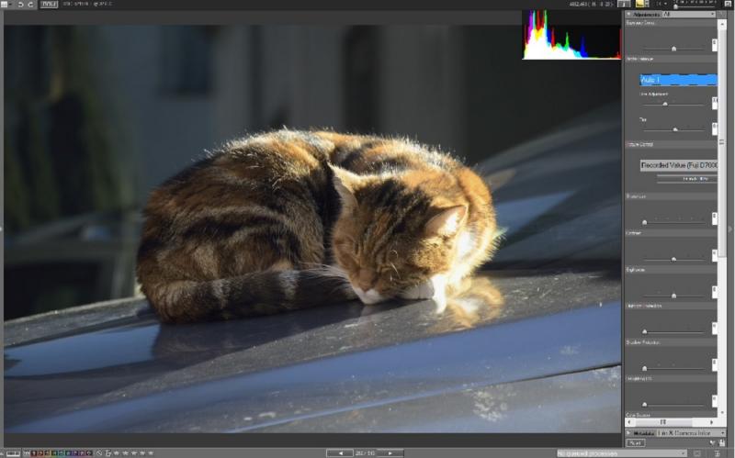Apply label 9 in bottom bar
The image size is (735, 458).
coord(89,453)
